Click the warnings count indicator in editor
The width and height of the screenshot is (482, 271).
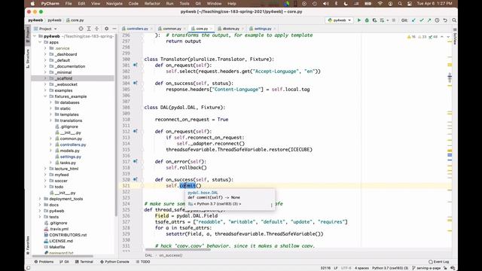pyautogui.click(x=411, y=37)
